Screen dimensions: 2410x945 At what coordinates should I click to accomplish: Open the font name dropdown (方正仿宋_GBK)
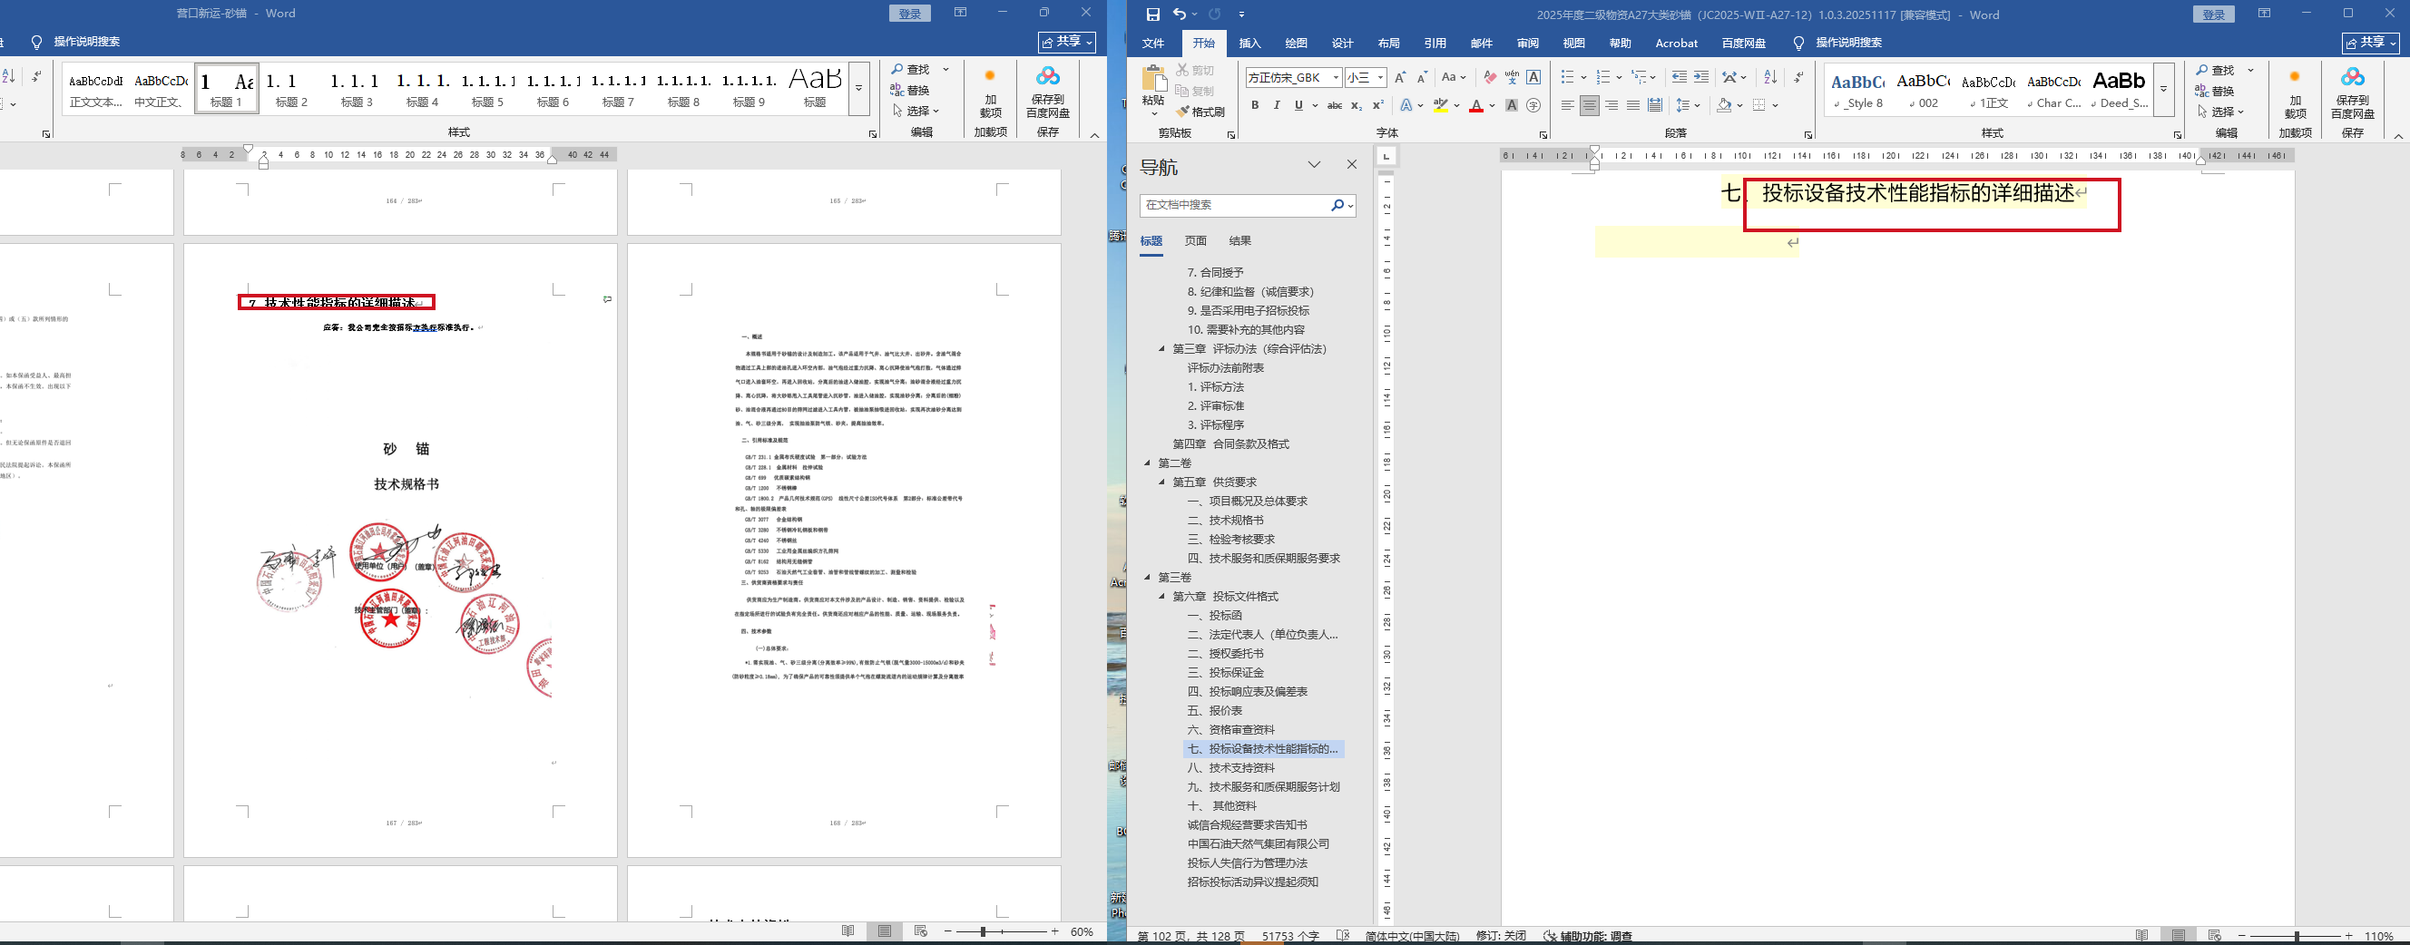click(x=1336, y=78)
